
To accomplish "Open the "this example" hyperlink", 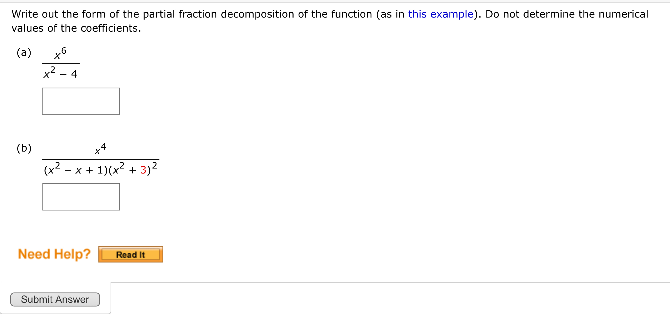I will [x=441, y=14].
